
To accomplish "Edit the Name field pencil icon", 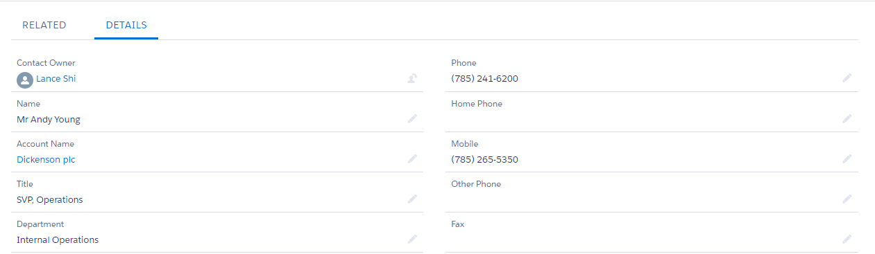I will tap(412, 119).
